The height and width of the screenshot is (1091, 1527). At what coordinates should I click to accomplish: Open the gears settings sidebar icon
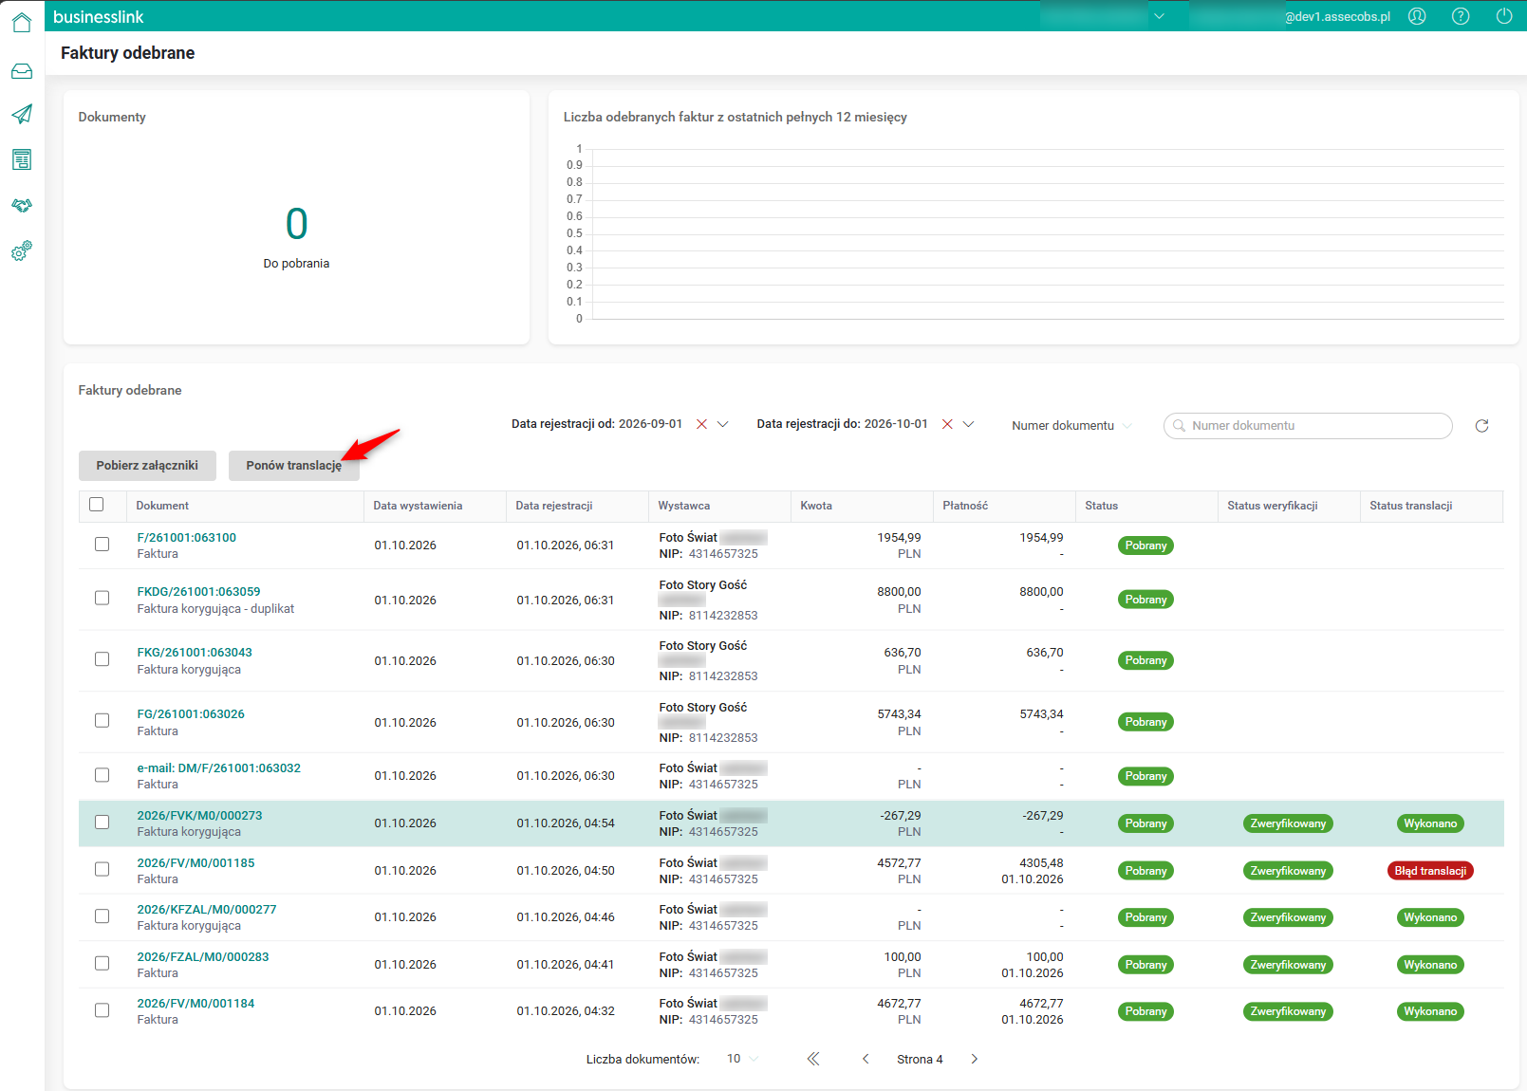coord(22,250)
